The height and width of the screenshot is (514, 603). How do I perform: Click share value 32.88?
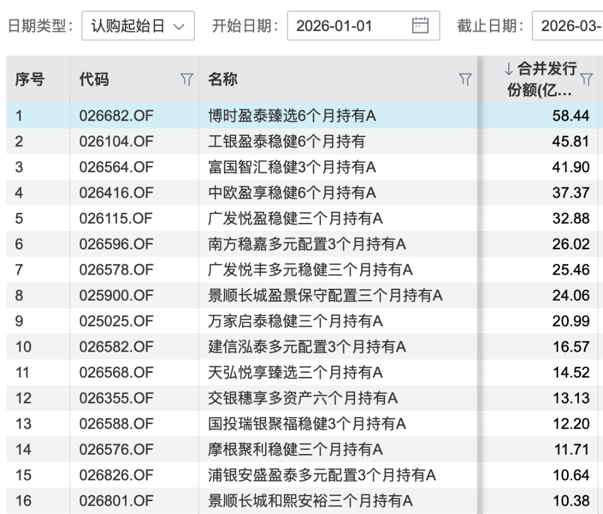pos(571,219)
